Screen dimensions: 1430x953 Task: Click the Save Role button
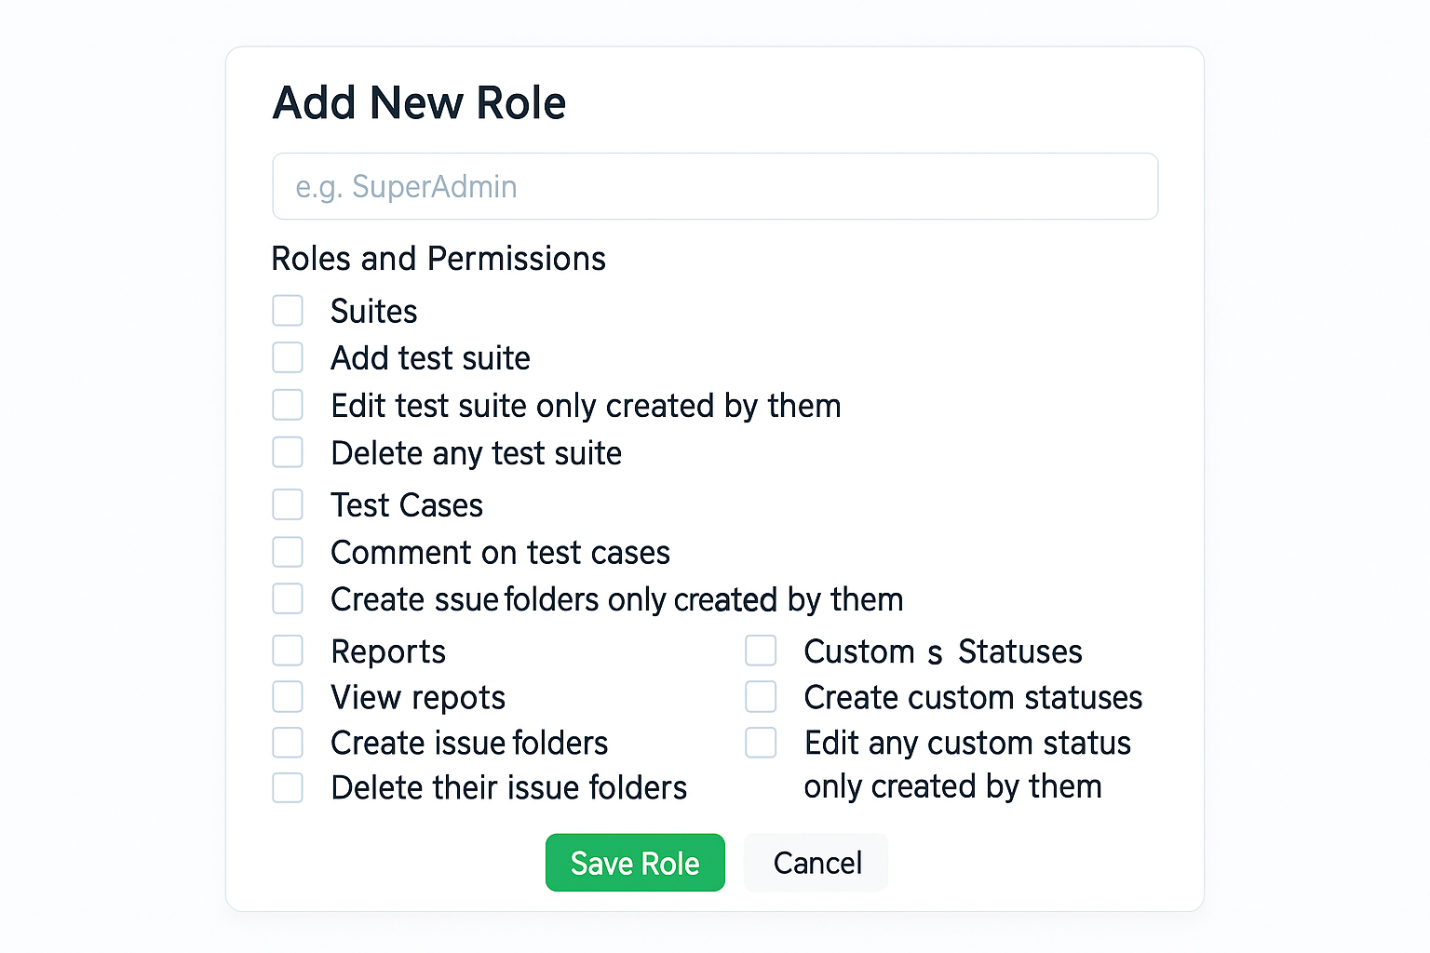point(635,863)
